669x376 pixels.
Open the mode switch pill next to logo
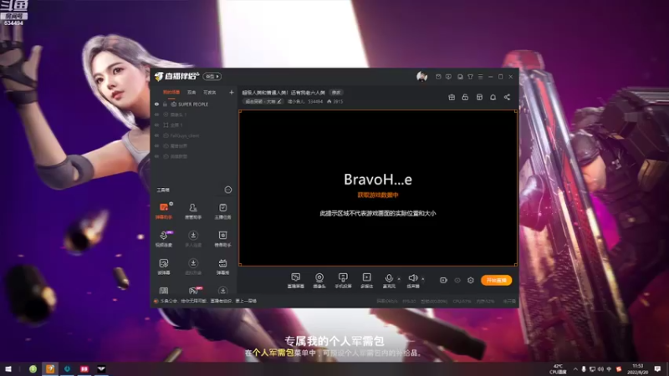pos(212,76)
